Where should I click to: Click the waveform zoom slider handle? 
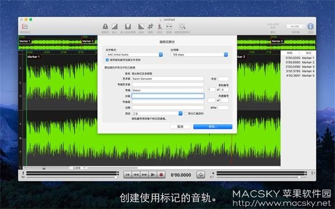pos(44,168)
